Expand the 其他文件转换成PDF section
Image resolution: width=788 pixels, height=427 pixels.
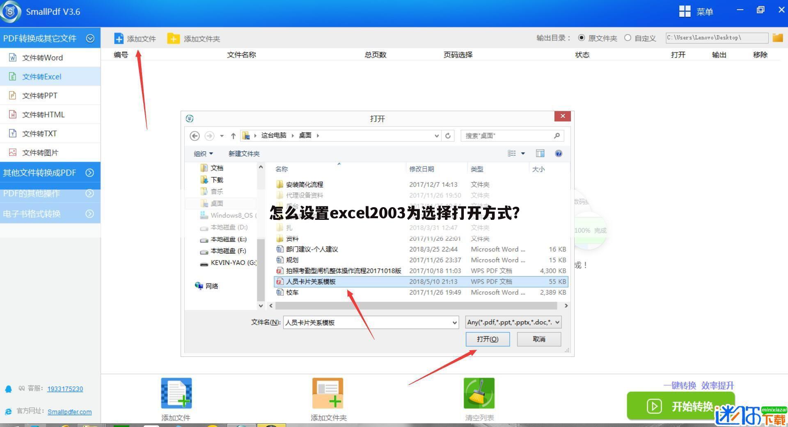coord(90,173)
